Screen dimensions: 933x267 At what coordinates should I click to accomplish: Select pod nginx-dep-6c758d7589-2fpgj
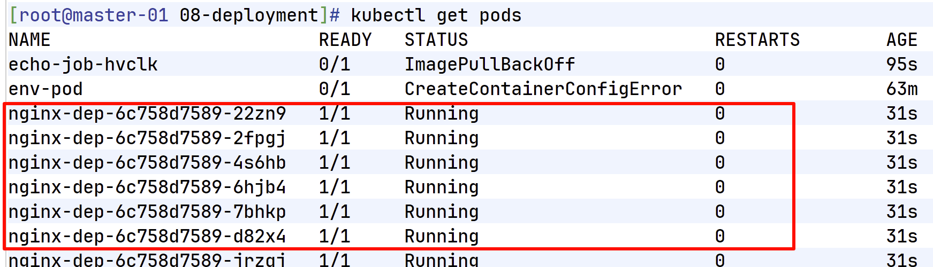coord(147,138)
